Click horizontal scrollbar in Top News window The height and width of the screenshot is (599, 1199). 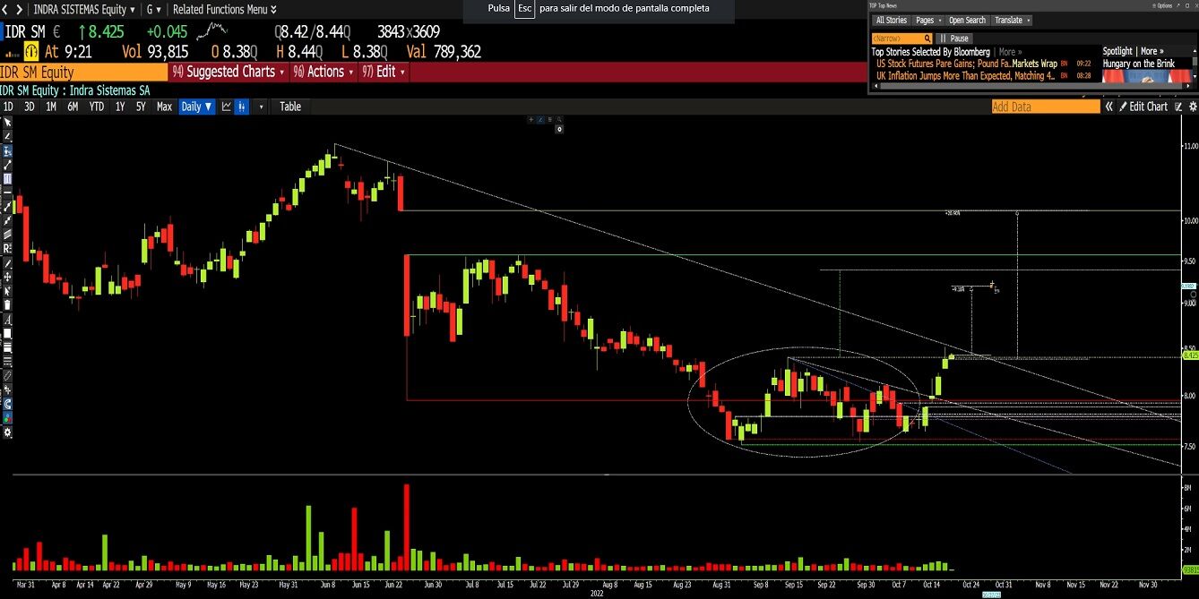pyautogui.click(x=1031, y=87)
